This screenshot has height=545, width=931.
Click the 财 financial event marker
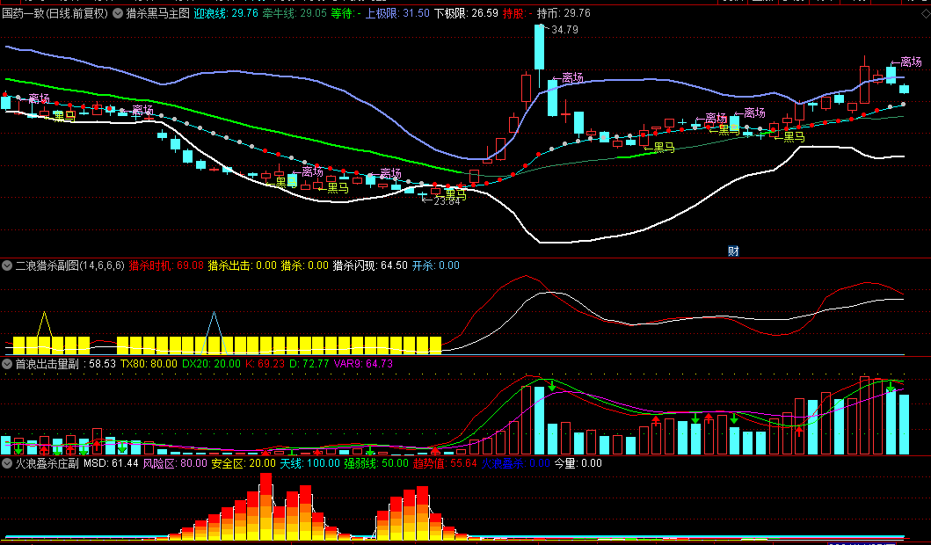(733, 251)
